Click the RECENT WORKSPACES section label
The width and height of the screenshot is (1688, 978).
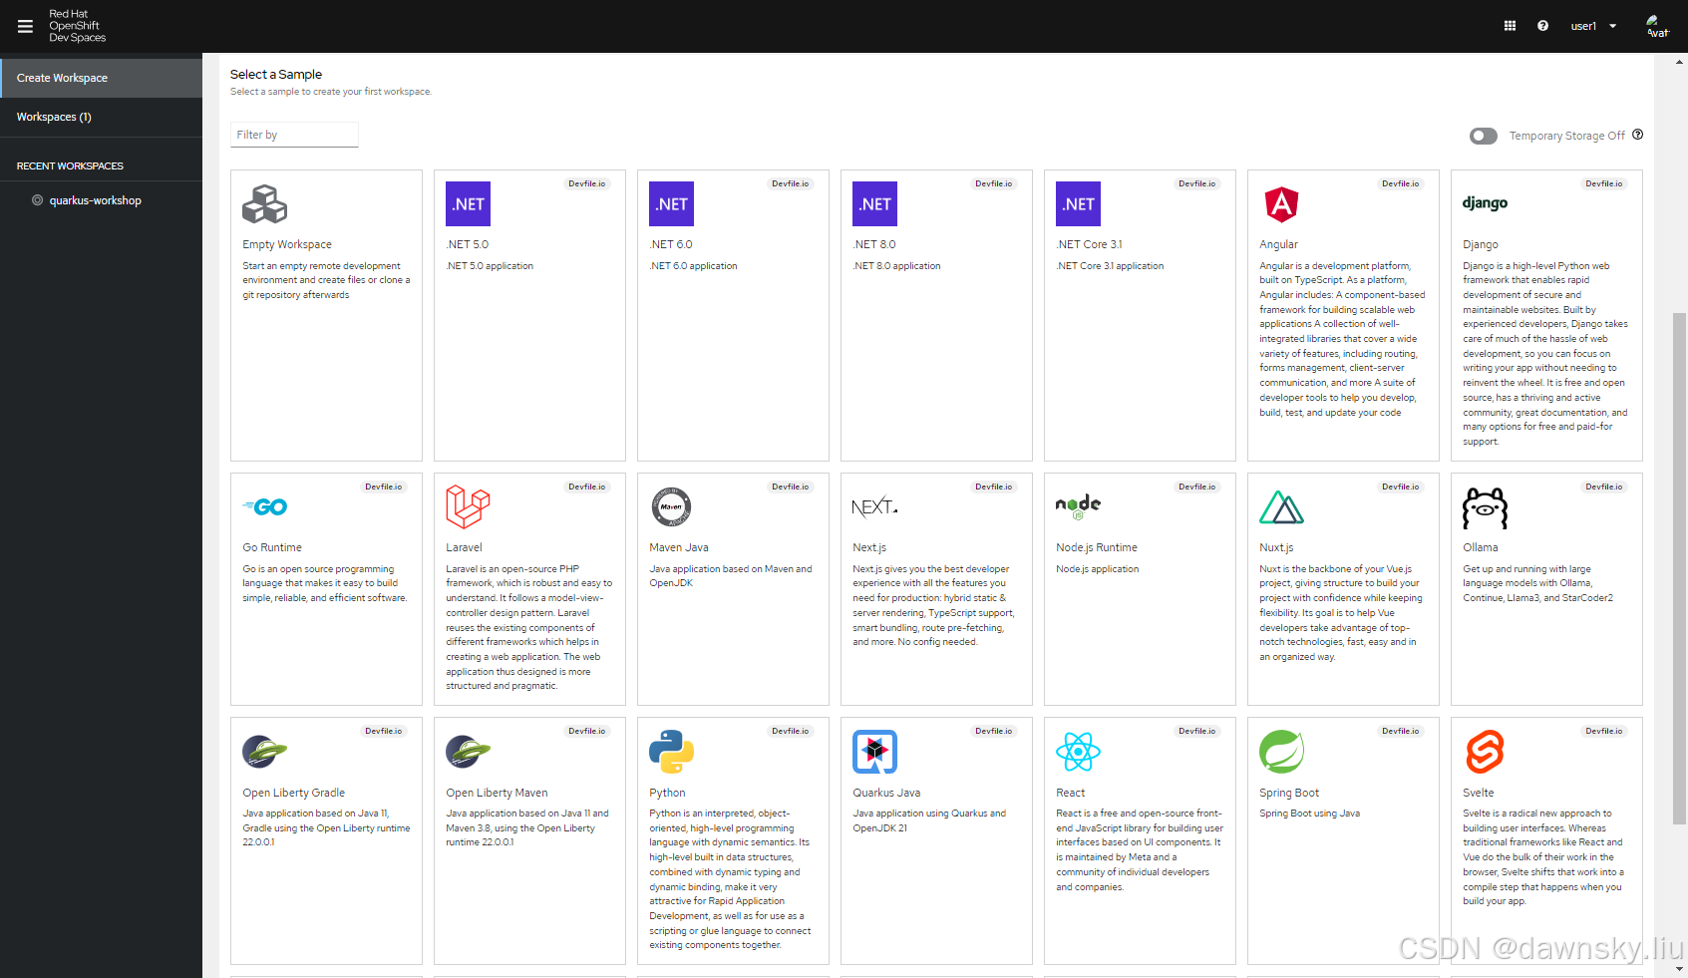[x=70, y=165]
